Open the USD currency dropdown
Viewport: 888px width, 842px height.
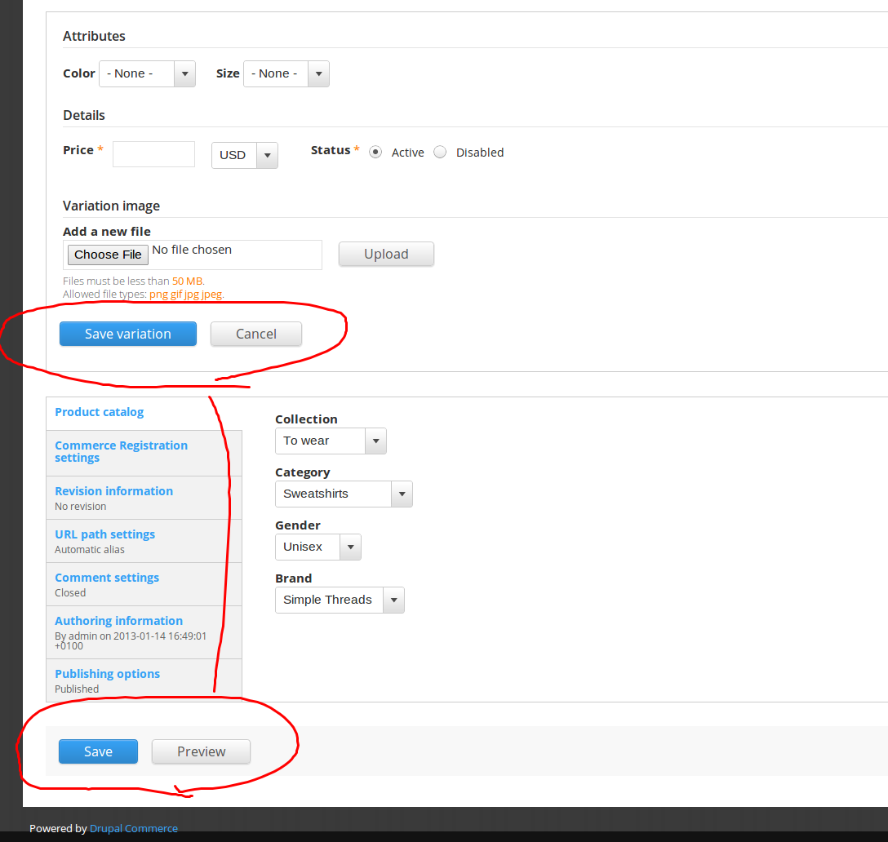245,155
